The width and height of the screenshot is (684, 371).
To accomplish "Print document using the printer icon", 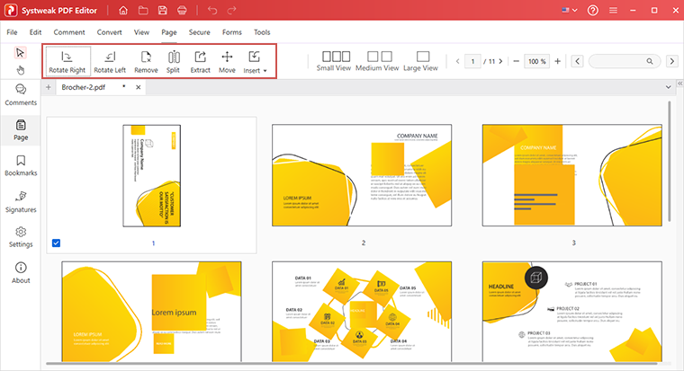I will (182, 11).
